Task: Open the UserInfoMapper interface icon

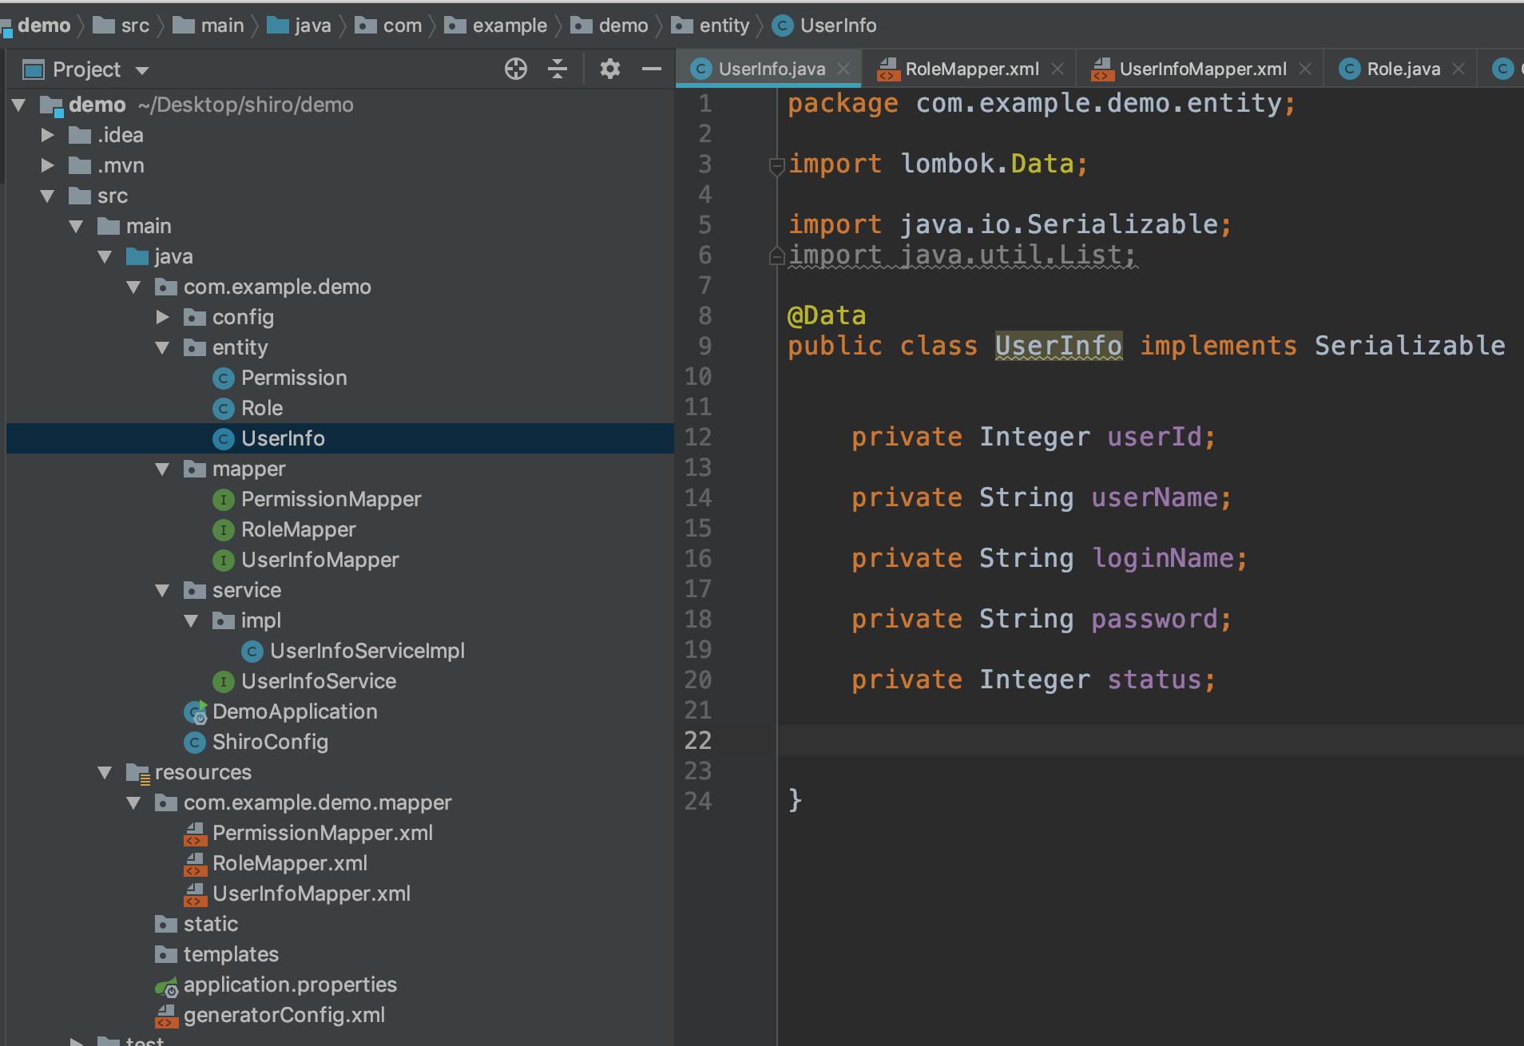Action: click(224, 561)
